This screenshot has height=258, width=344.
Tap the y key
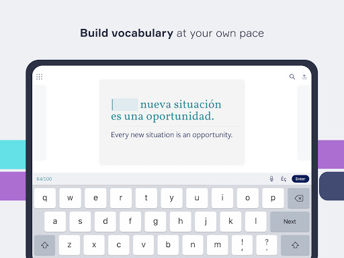[x=171, y=198]
